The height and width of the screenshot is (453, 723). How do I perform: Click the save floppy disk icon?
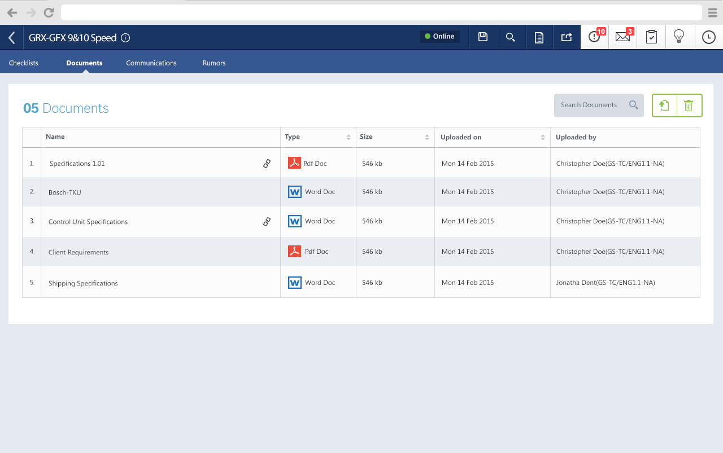pos(483,37)
